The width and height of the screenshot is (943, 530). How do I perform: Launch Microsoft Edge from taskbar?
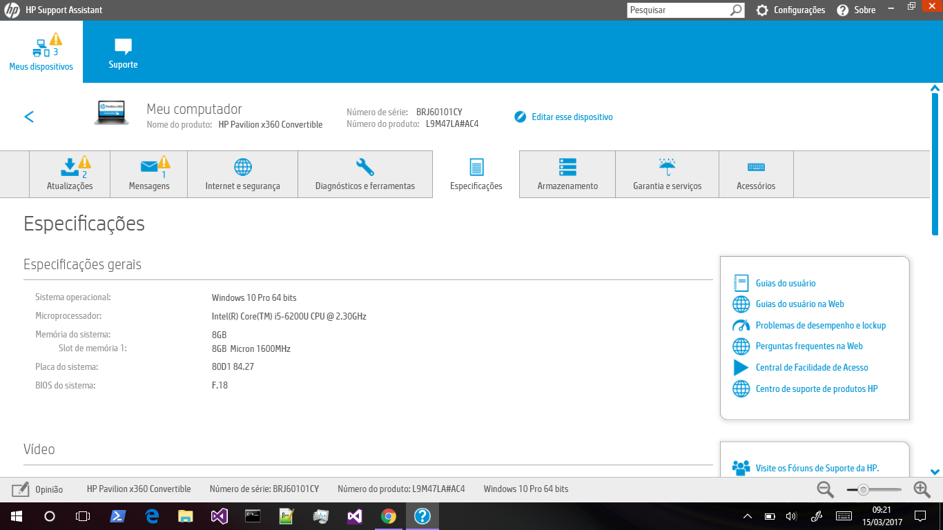click(x=152, y=516)
